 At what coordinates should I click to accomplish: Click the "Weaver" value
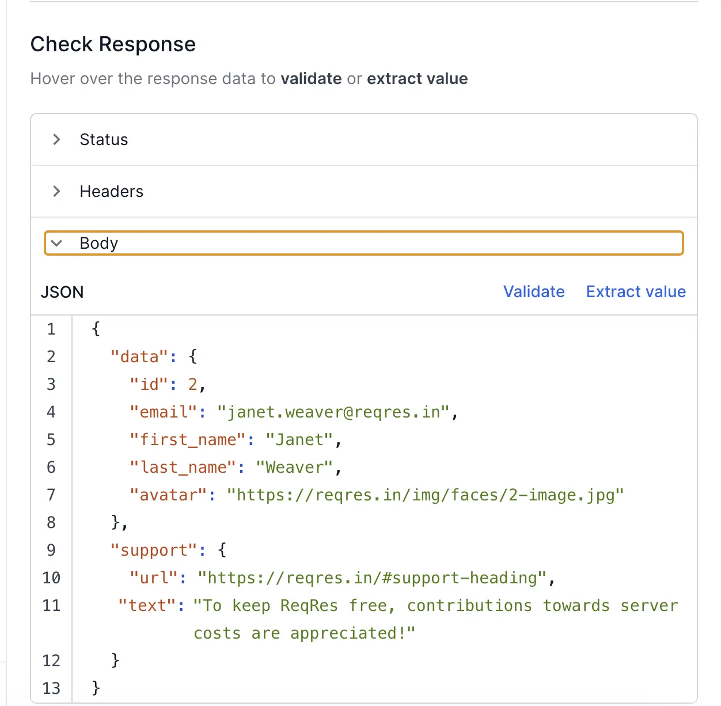click(x=294, y=468)
